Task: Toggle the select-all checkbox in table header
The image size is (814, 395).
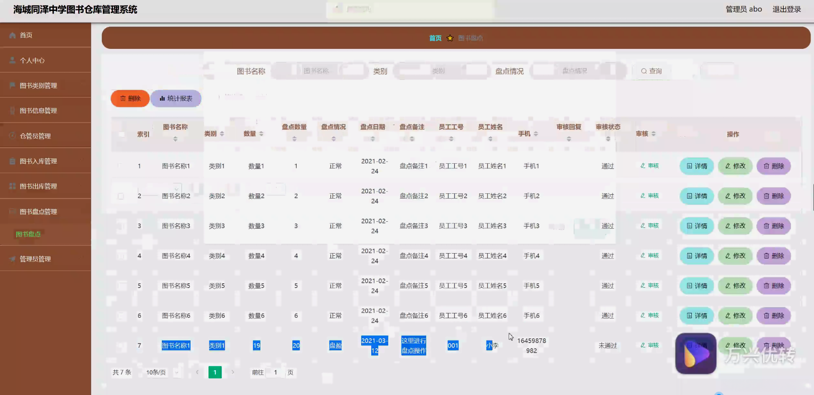Action: pos(121,134)
